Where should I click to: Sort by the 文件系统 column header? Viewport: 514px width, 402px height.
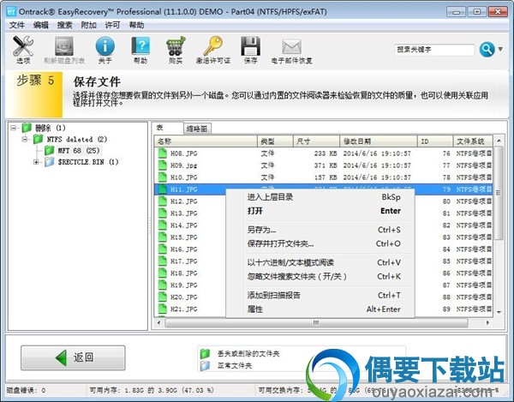click(473, 141)
